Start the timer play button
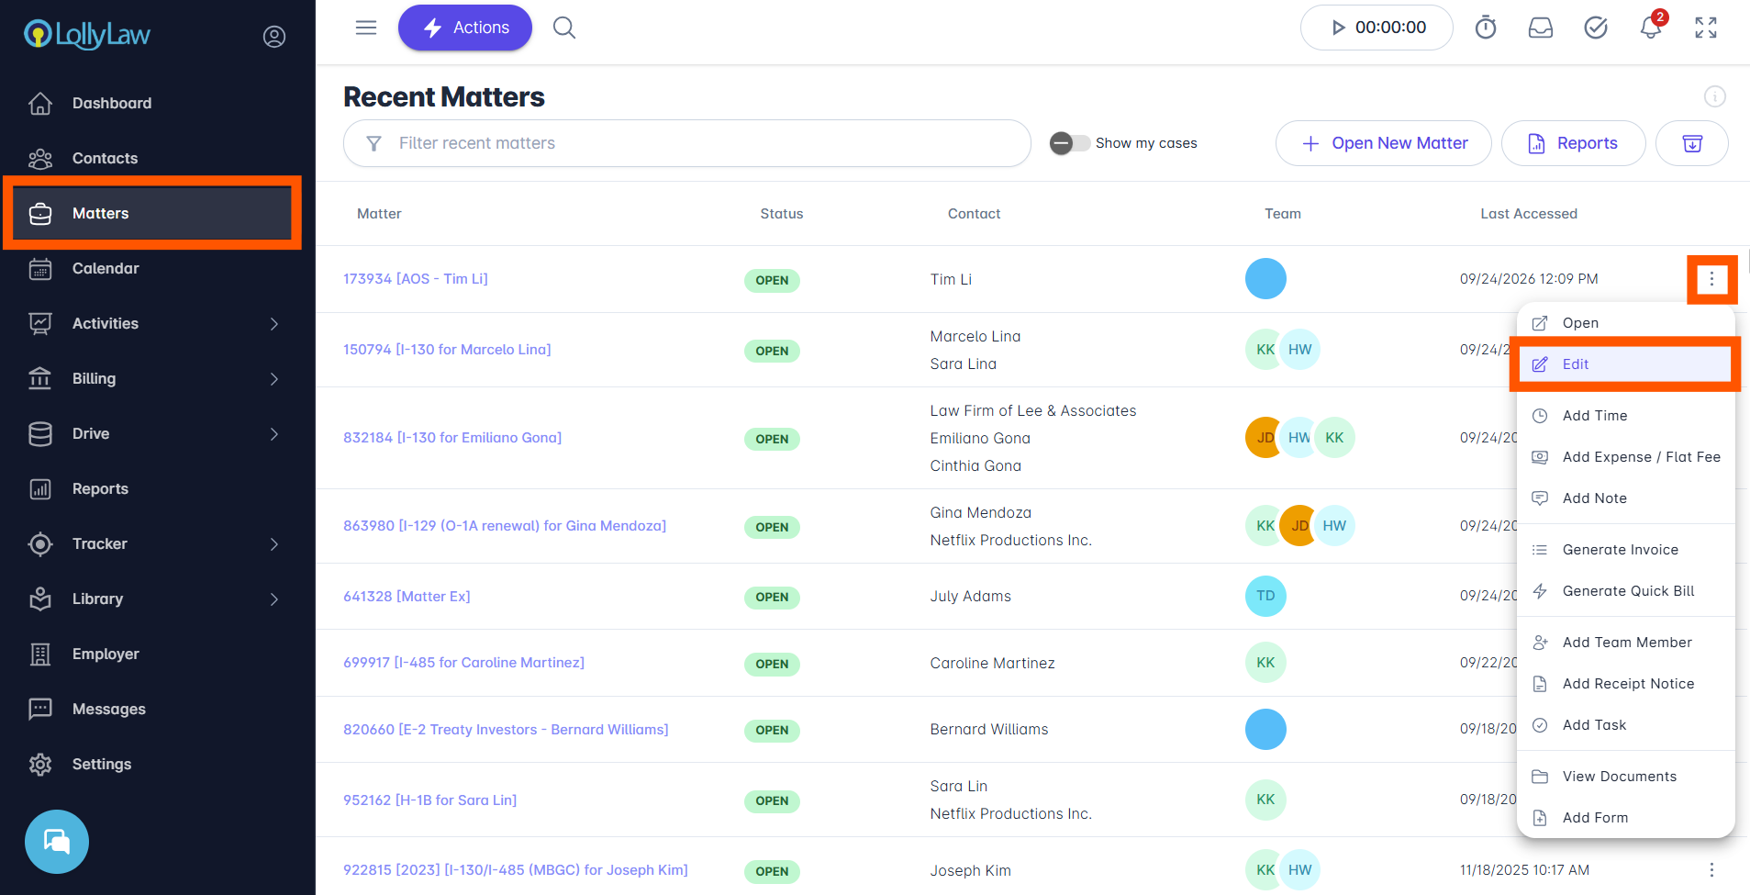 (x=1338, y=28)
